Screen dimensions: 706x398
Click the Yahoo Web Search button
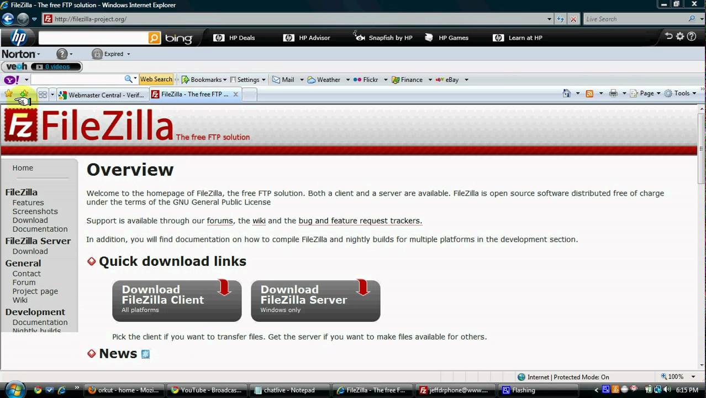156,80
